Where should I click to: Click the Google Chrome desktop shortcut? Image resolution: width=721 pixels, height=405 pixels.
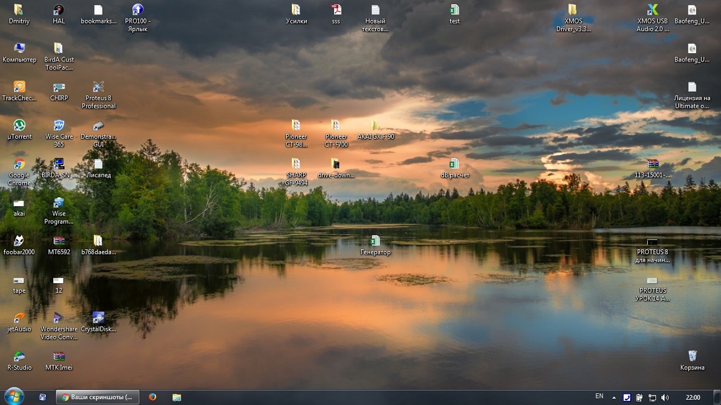(19, 164)
